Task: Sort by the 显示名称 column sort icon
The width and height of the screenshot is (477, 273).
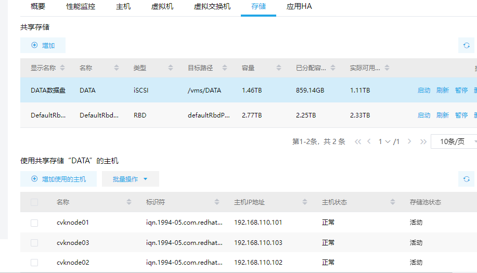Action: [63, 68]
